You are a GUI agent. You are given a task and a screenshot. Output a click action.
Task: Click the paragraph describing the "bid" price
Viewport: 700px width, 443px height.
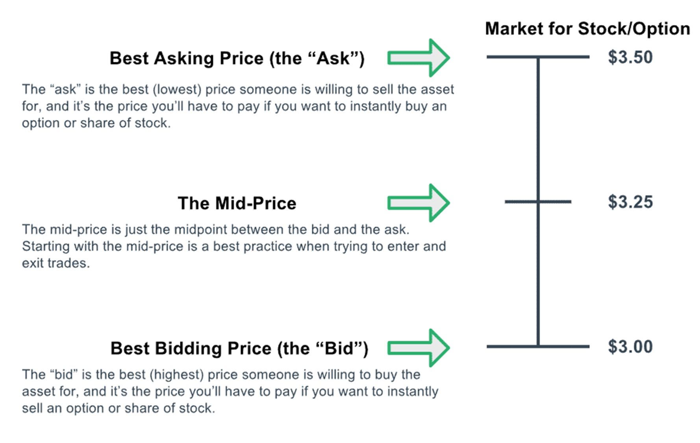coord(230,391)
